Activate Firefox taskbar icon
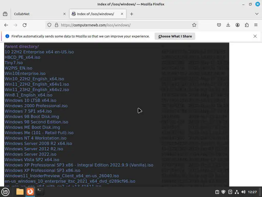262x197 pixels. point(30,191)
